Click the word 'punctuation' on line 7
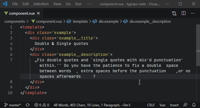This screenshot has height=108, width=200. click(x=167, y=60)
